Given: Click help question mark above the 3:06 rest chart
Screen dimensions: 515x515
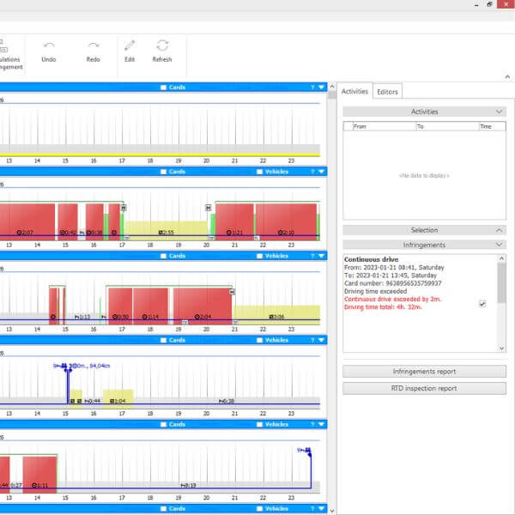Looking at the screenshot, I should click(312, 256).
